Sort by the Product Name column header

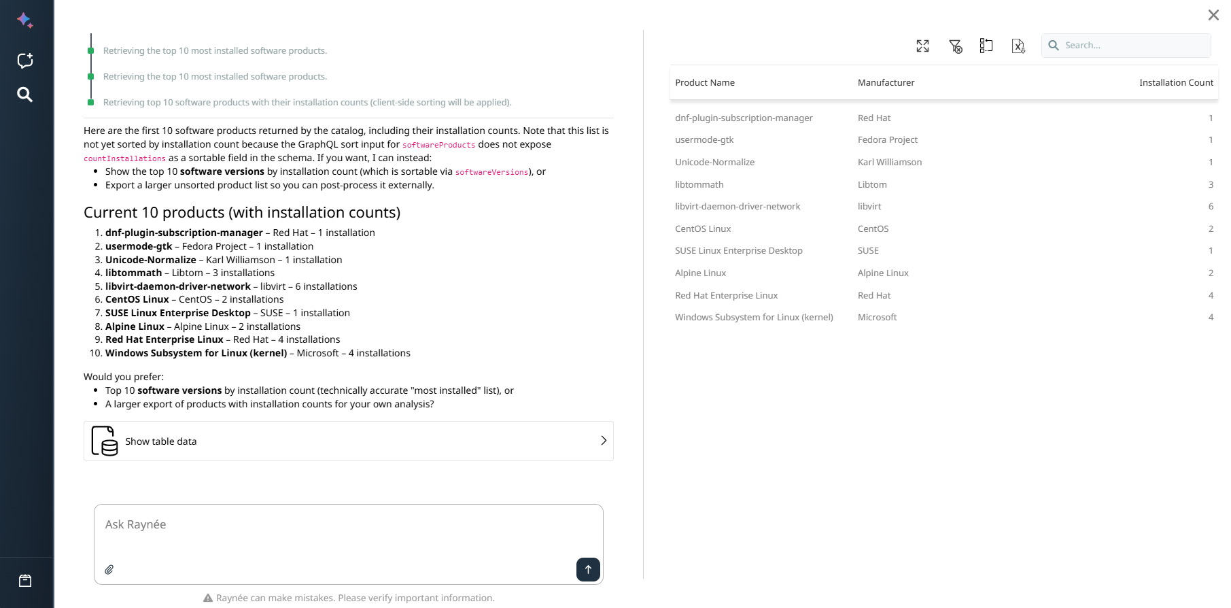pyautogui.click(x=705, y=83)
